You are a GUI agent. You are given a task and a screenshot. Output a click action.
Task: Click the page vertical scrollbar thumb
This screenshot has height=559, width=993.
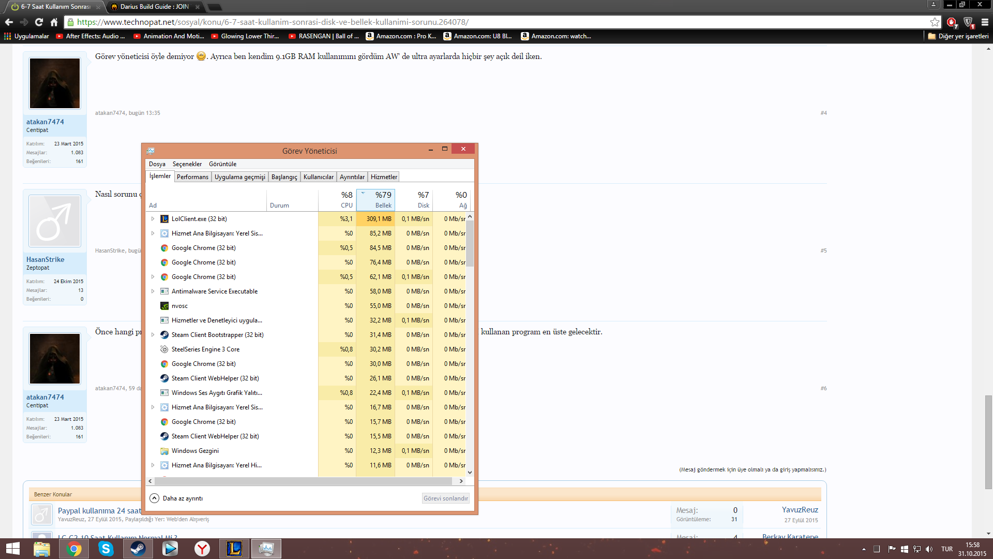tap(988, 442)
